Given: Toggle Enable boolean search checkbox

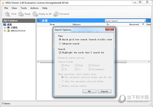Looking at the screenshot, I should [60, 86].
